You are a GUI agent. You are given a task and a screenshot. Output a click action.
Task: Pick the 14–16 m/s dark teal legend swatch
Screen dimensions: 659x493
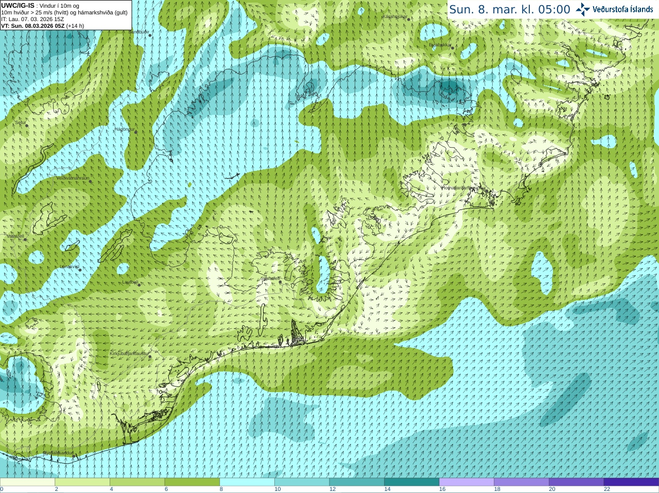click(x=412, y=482)
